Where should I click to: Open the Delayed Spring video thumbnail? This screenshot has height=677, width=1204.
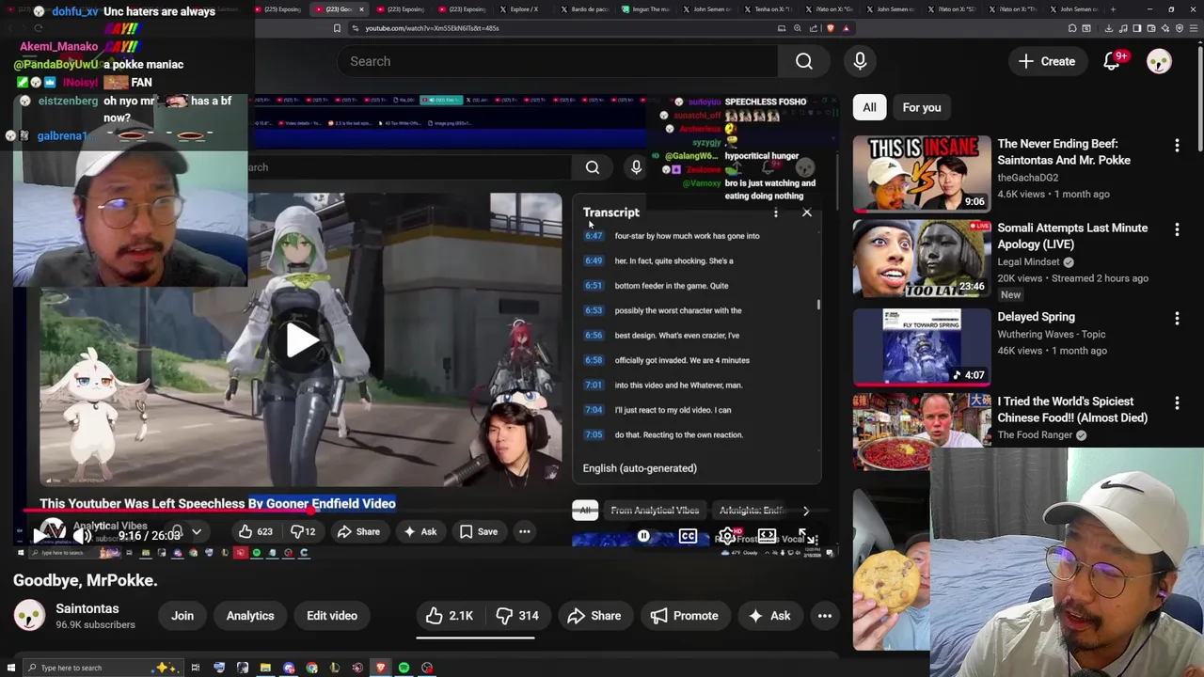(x=922, y=348)
